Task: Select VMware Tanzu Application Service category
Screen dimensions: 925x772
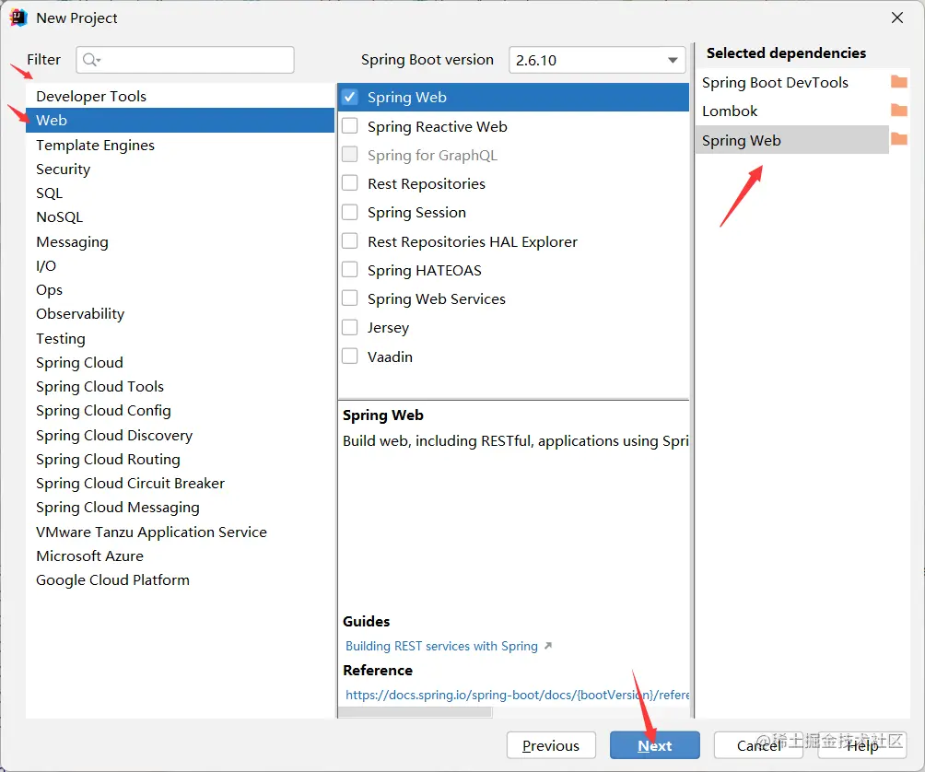Action: point(180,532)
